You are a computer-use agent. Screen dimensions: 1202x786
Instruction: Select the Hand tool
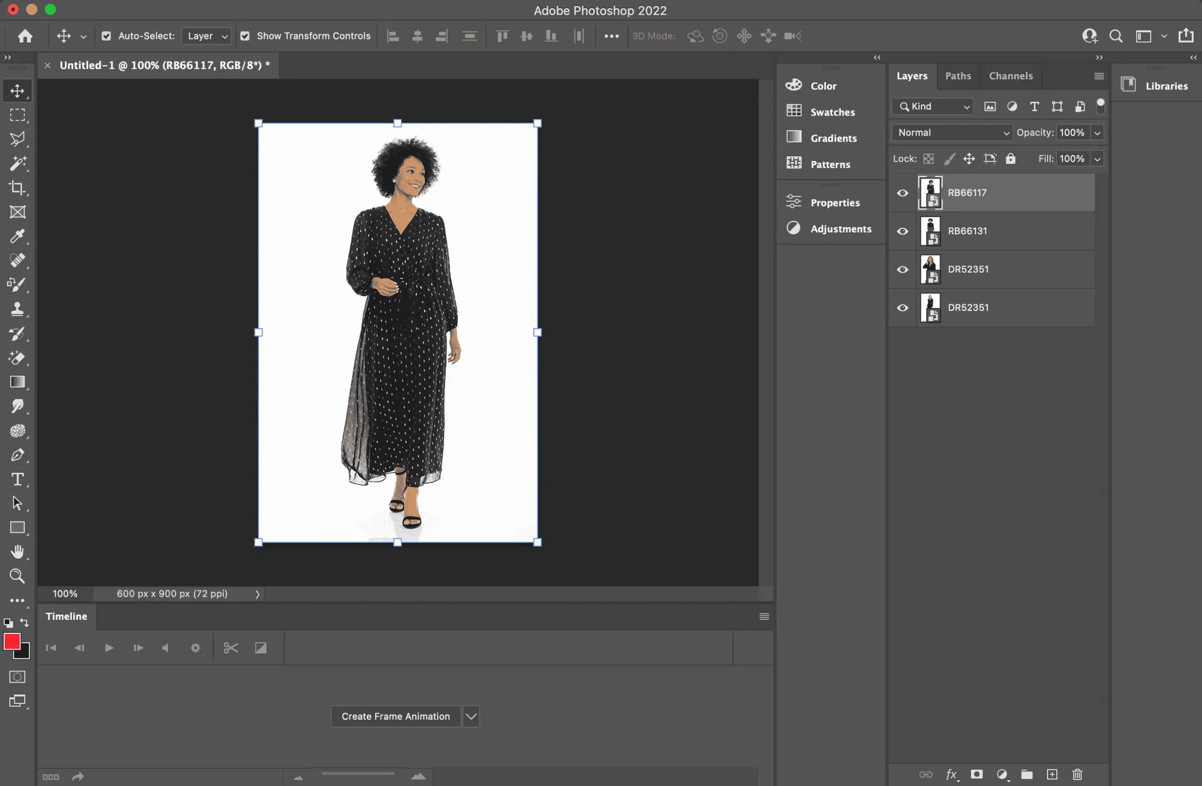click(x=17, y=552)
